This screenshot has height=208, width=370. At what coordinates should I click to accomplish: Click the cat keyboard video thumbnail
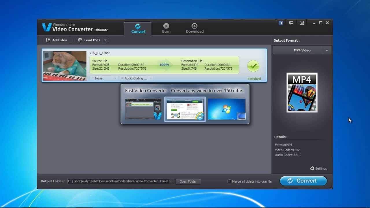[x=65, y=66]
